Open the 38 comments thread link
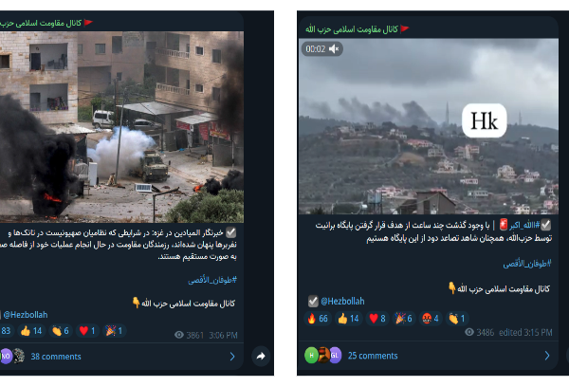The width and height of the screenshot is (569, 387). coord(56,357)
